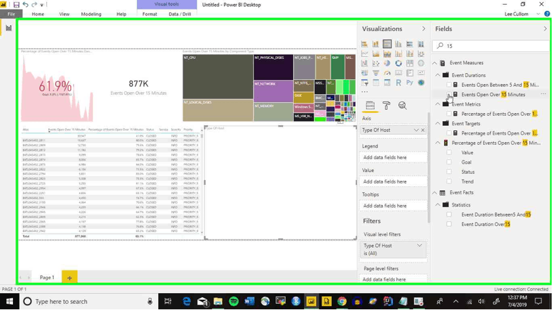Check Events Open Between 5 And 15 Mi... field
The width and height of the screenshot is (553, 310).
[x=449, y=85]
